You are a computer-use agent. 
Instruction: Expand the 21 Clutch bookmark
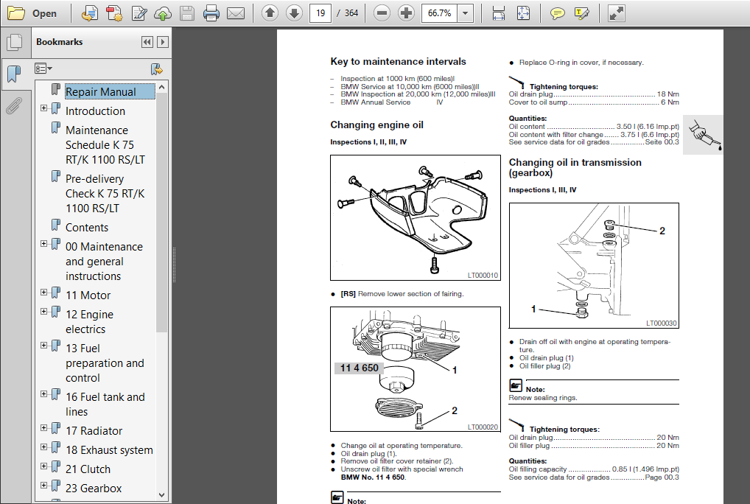tap(44, 466)
